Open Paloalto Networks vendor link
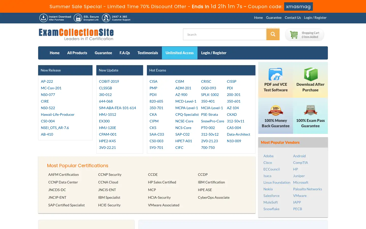This screenshot has height=229, width=366. click(x=308, y=189)
